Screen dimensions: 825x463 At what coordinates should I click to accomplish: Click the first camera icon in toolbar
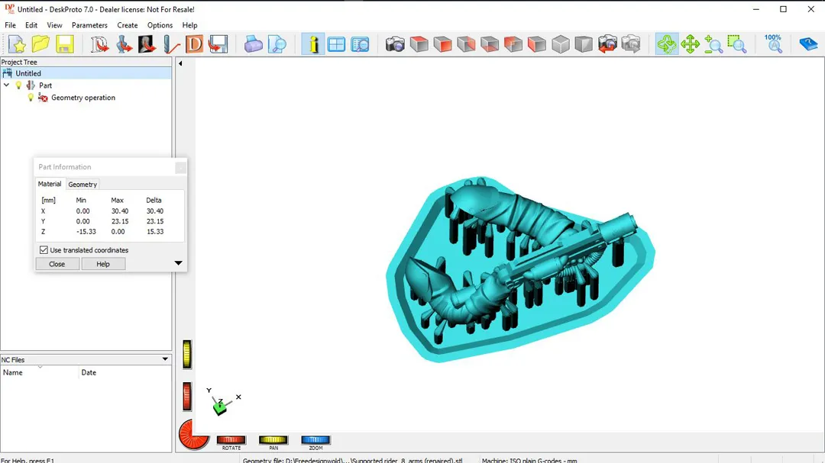point(395,44)
